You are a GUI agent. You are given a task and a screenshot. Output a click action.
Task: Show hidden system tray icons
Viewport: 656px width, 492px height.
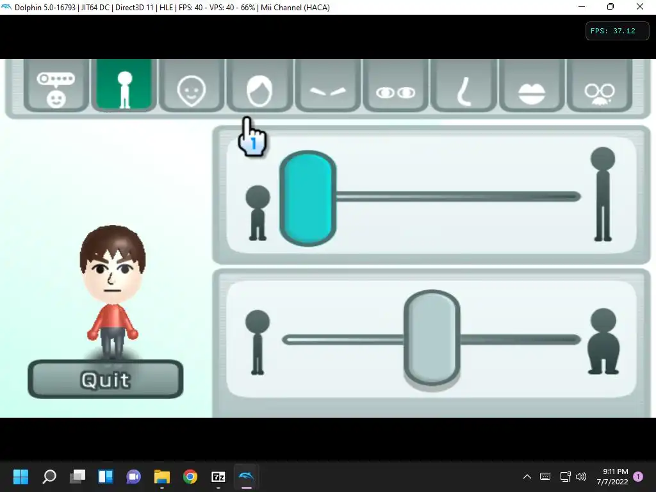click(527, 477)
